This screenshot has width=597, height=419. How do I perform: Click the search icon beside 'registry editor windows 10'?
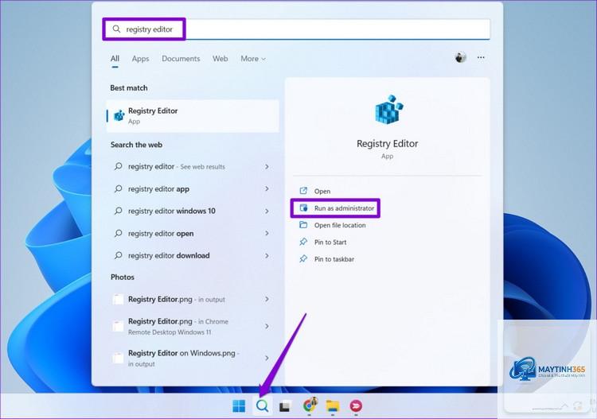119,211
